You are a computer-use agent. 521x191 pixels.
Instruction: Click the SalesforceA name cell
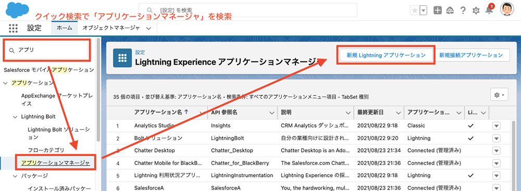point(149,188)
